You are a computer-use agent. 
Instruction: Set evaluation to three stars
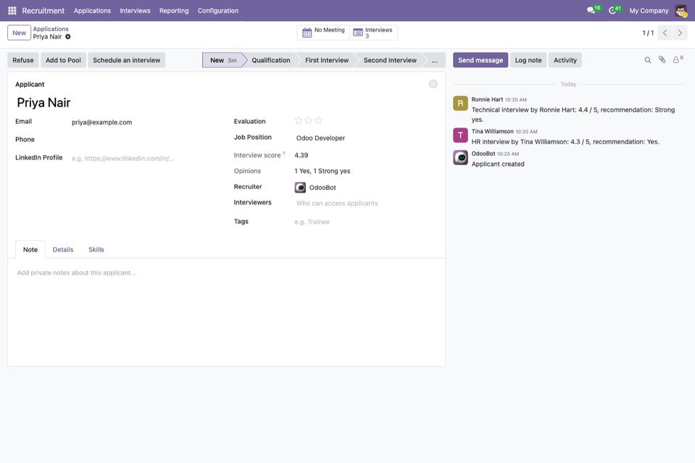coord(318,120)
